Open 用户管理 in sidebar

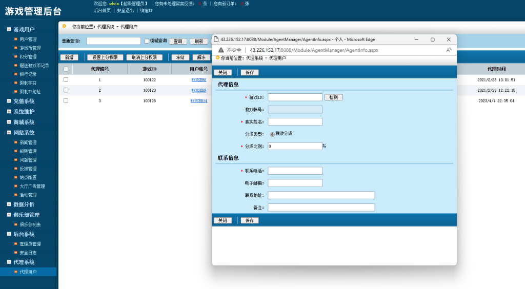[x=28, y=39]
